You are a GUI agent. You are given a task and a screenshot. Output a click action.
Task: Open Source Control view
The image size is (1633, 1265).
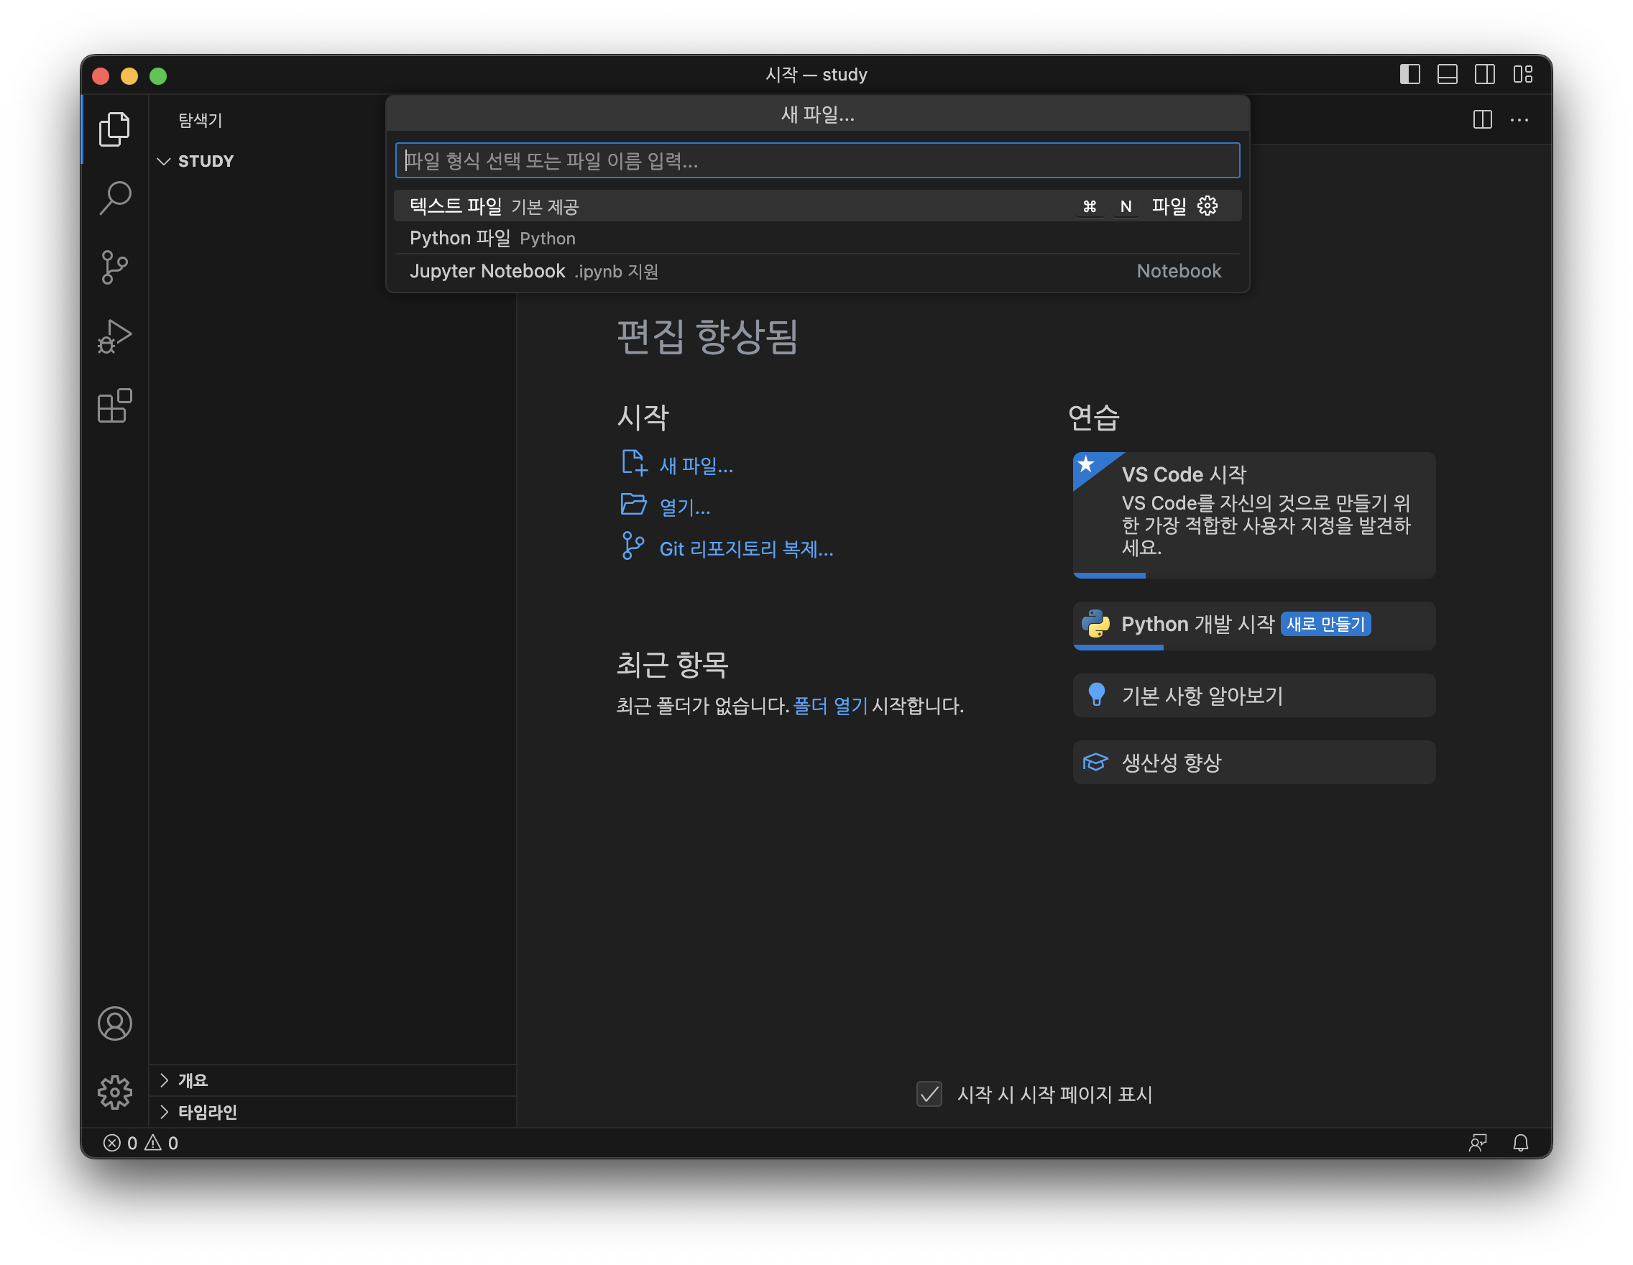click(114, 267)
